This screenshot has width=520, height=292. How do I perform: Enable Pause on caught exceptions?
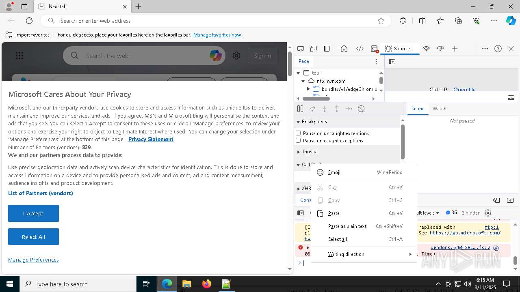298,140
